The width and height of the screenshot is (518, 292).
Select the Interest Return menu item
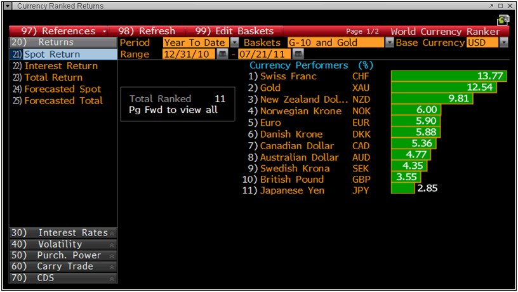pos(61,66)
